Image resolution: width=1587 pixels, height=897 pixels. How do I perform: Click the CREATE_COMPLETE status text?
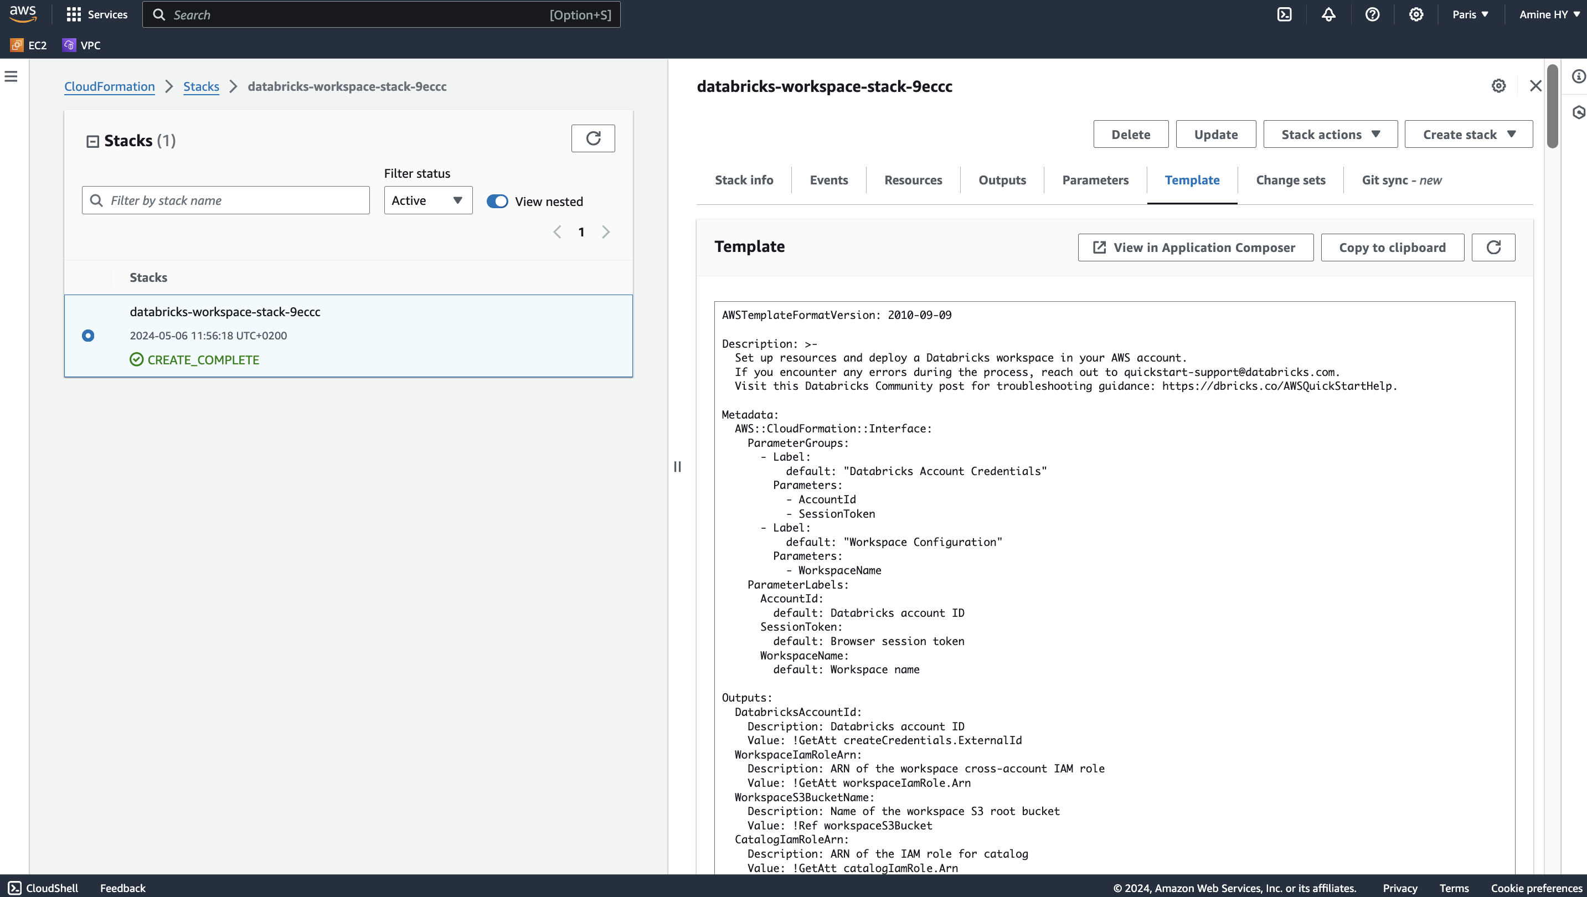(x=203, y=360)
